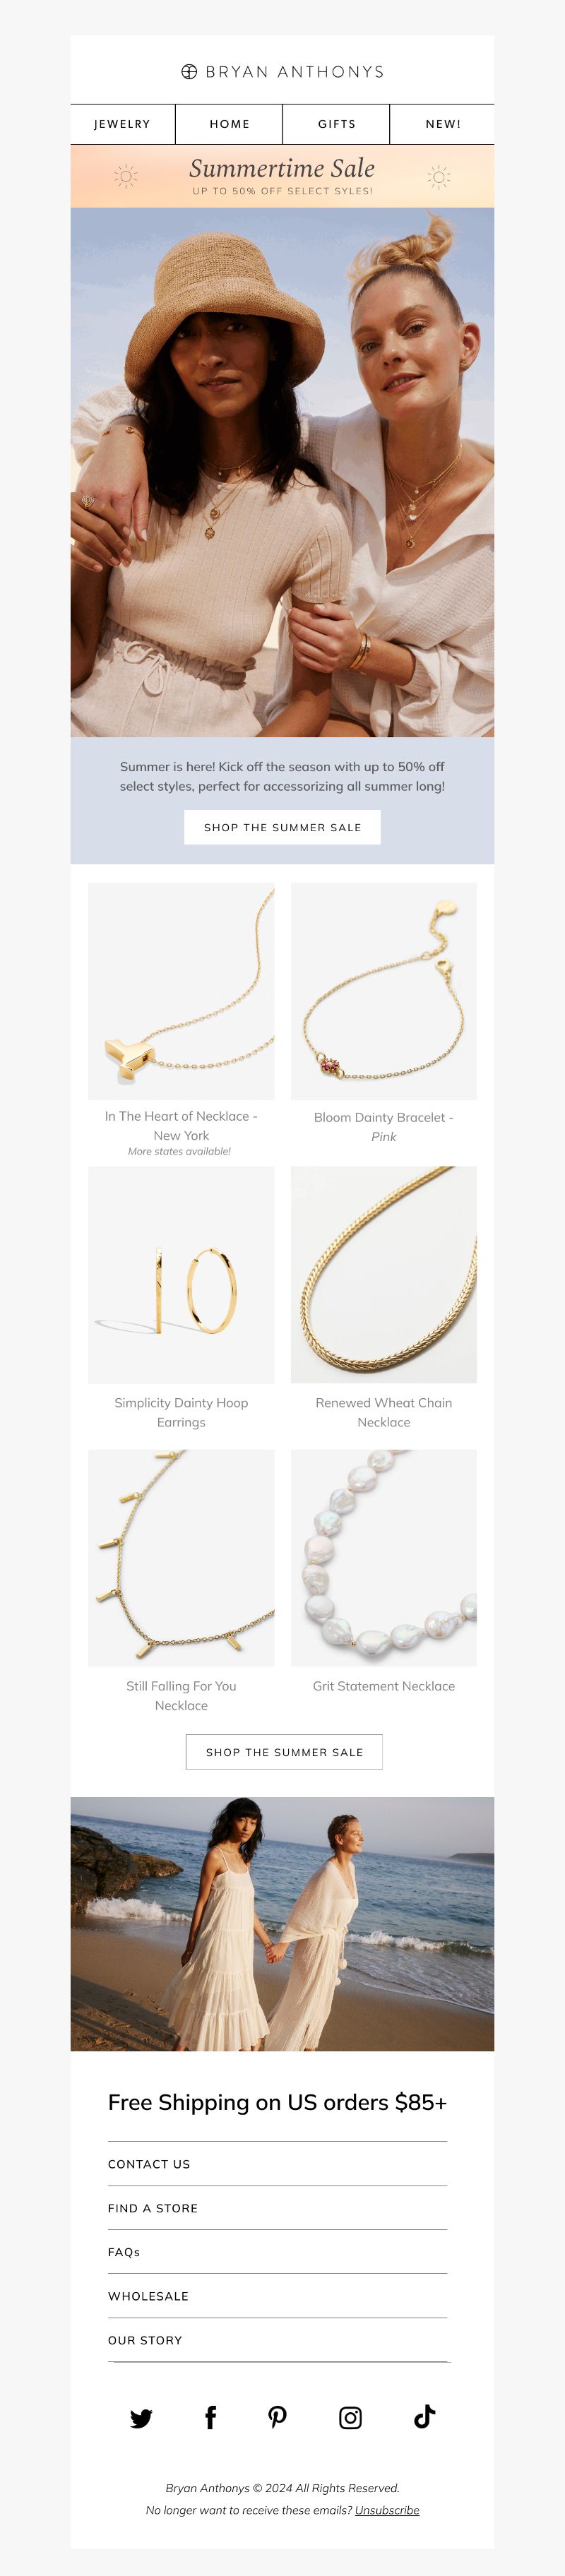Open the JEWELRY navigation tab

[x=122, y=124]
